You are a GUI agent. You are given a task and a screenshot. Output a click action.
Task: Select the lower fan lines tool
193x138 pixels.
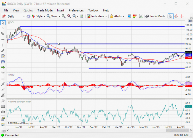pos(3,95)
